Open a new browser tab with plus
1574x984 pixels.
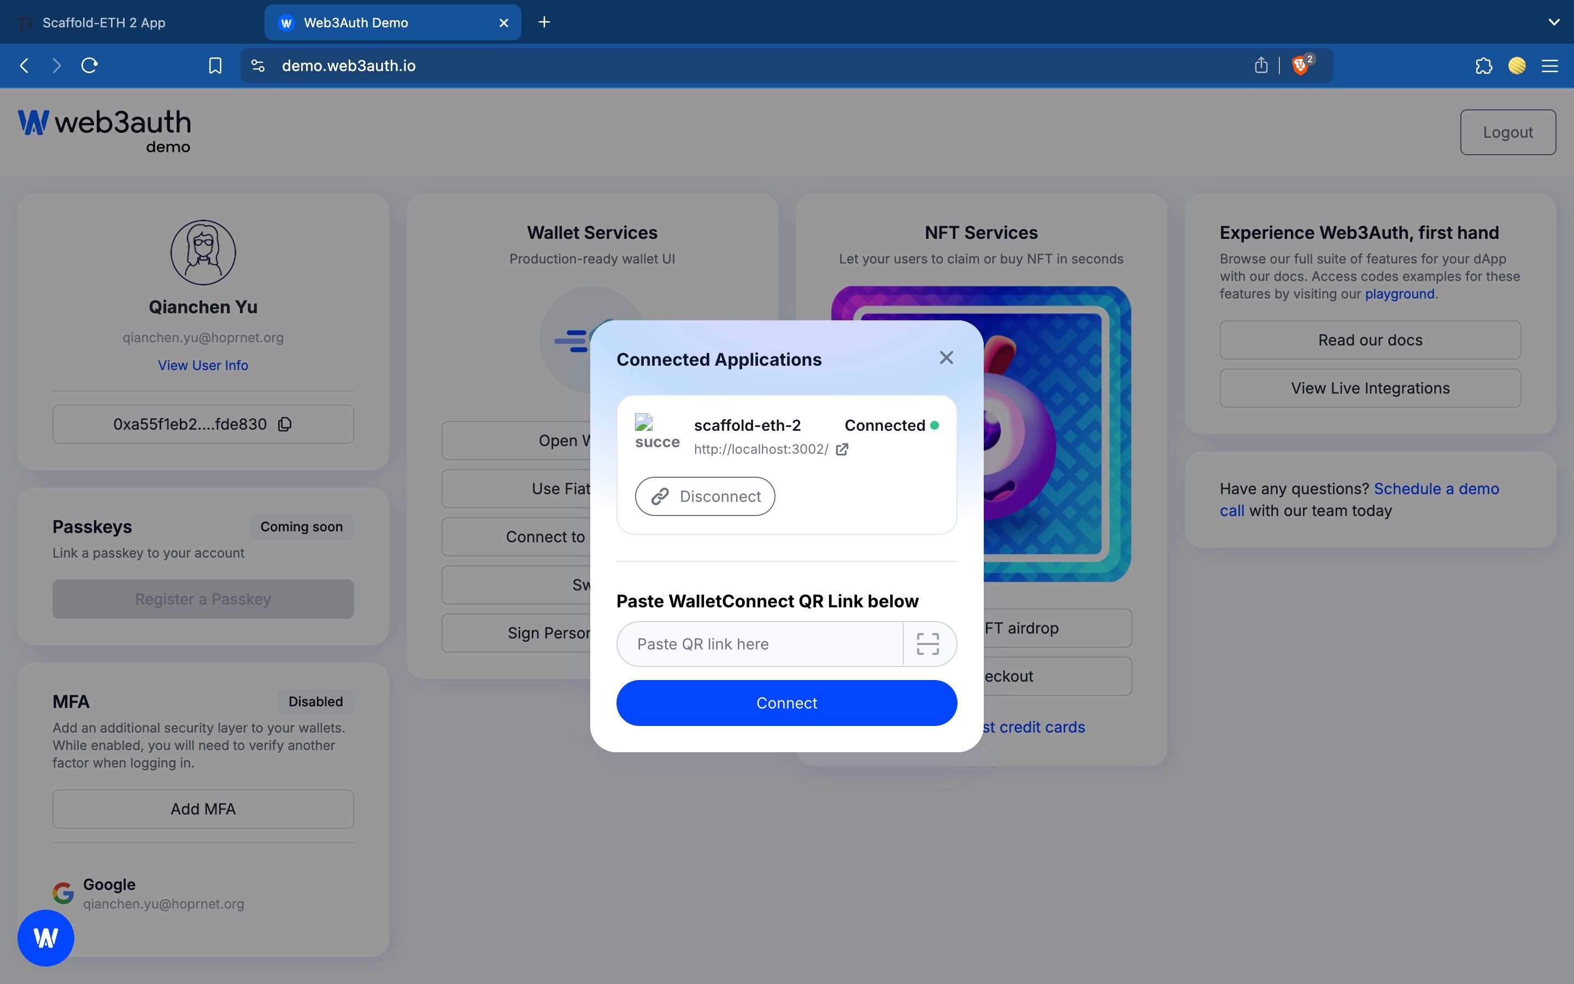tap(544, 22)
